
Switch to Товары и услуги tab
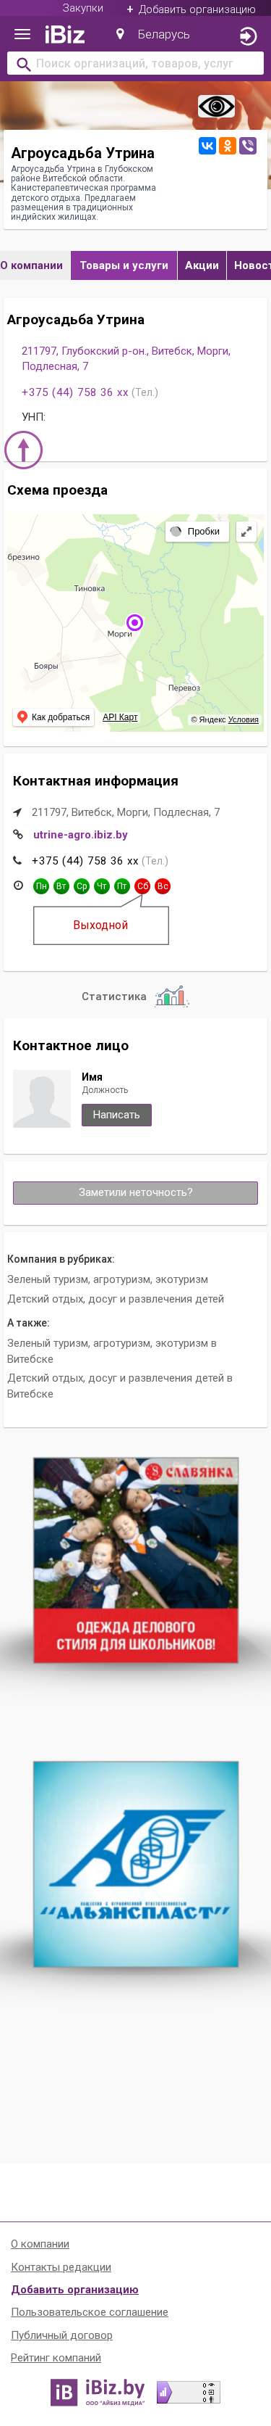point(124,265)
